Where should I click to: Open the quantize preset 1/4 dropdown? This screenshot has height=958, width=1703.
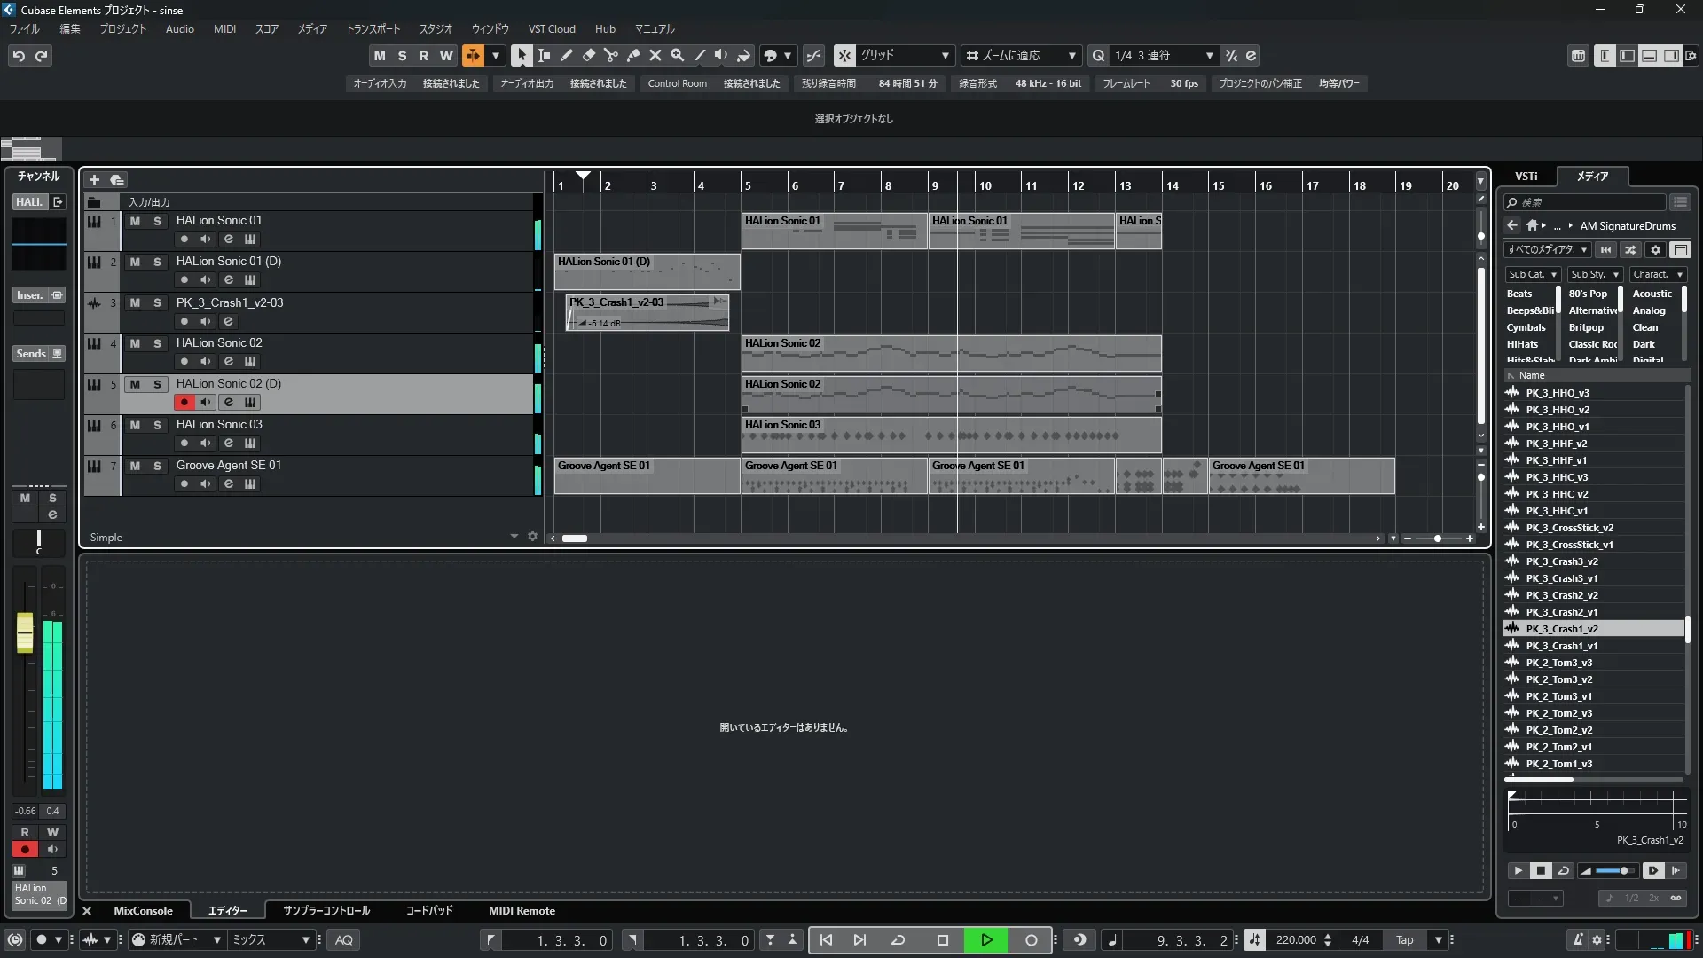point(1209,55)
